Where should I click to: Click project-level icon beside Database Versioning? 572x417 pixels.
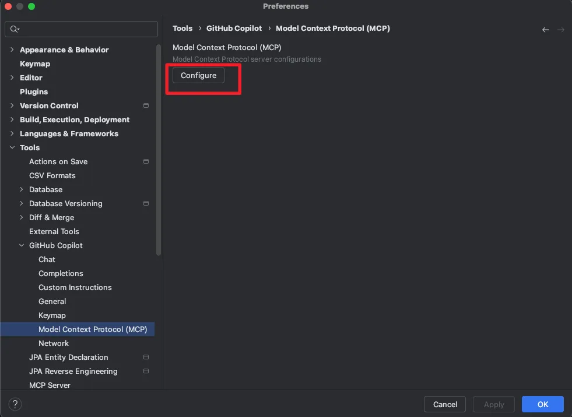tap(146, 203)
